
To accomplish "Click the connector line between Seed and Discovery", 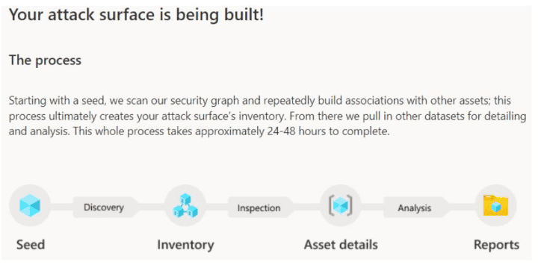I will (61, 207).
